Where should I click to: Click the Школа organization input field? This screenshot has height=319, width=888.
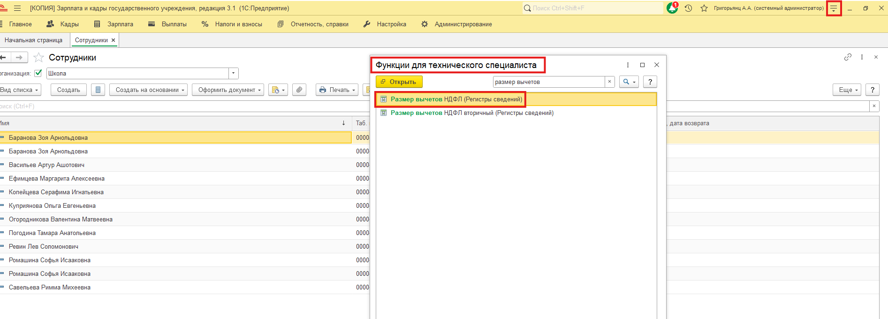[137, 73]
